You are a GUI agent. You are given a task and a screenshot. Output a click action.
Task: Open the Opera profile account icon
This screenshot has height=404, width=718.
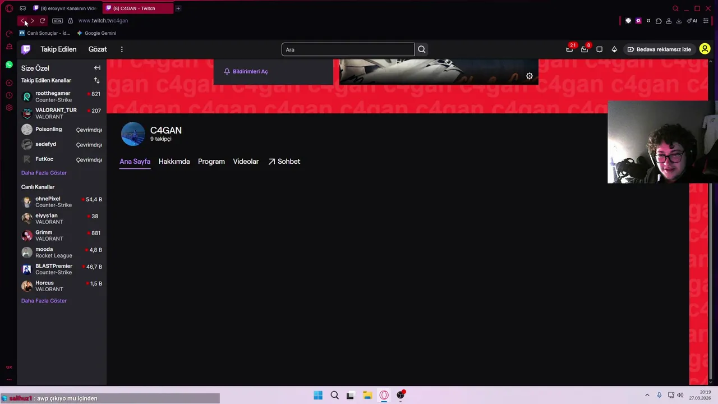[669, 21]
